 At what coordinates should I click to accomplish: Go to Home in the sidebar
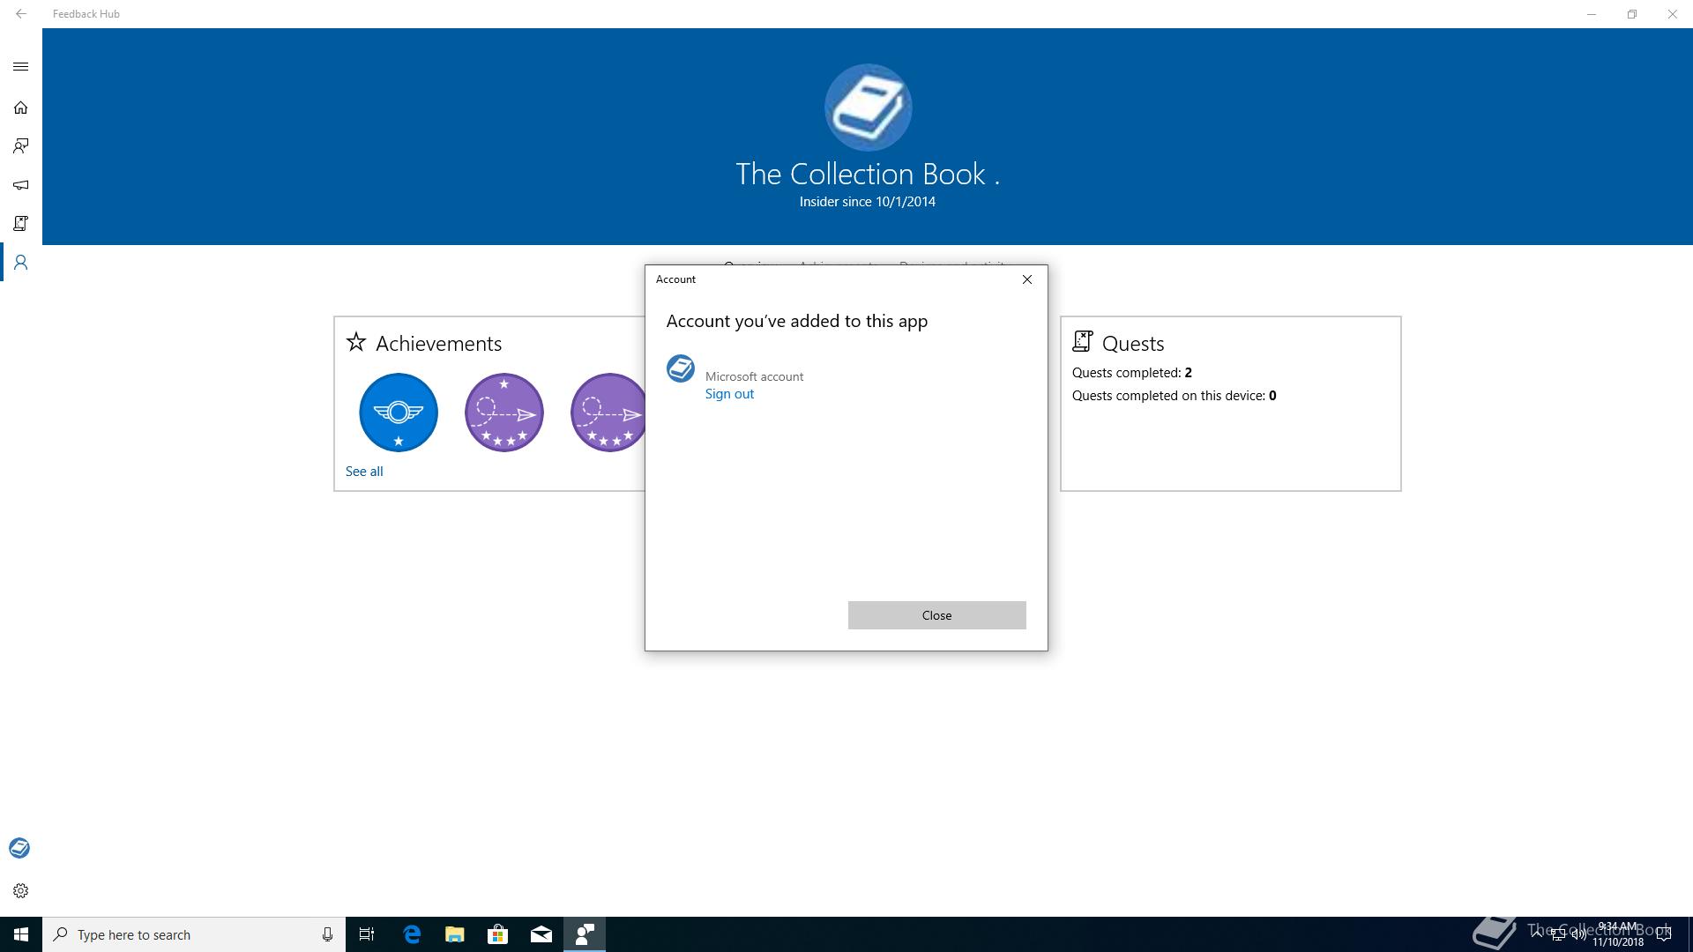pos(20,108)
